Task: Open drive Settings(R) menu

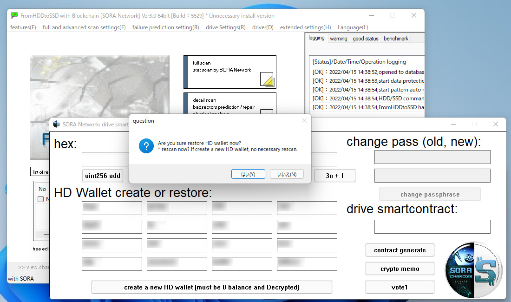Action: point(225,27)
